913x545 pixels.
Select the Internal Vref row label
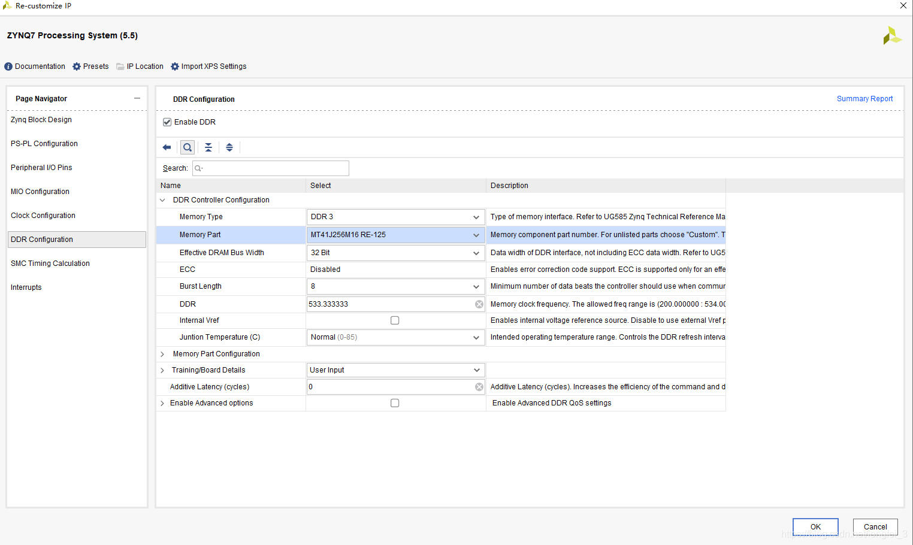click(199, 320)
